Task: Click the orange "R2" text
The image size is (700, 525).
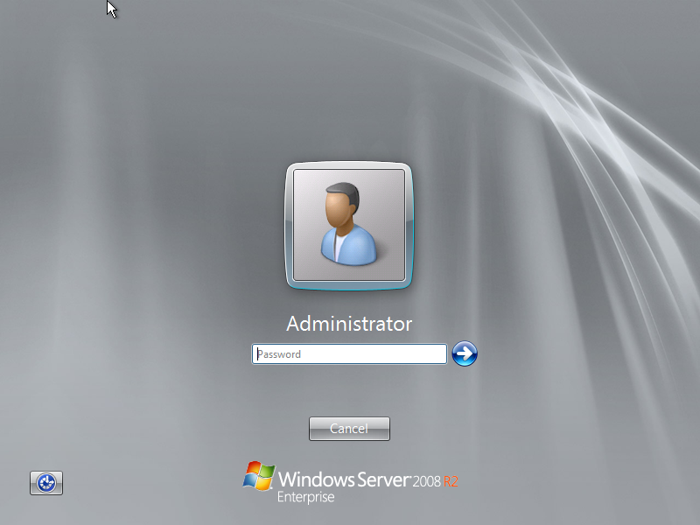Action: (451, 481)
